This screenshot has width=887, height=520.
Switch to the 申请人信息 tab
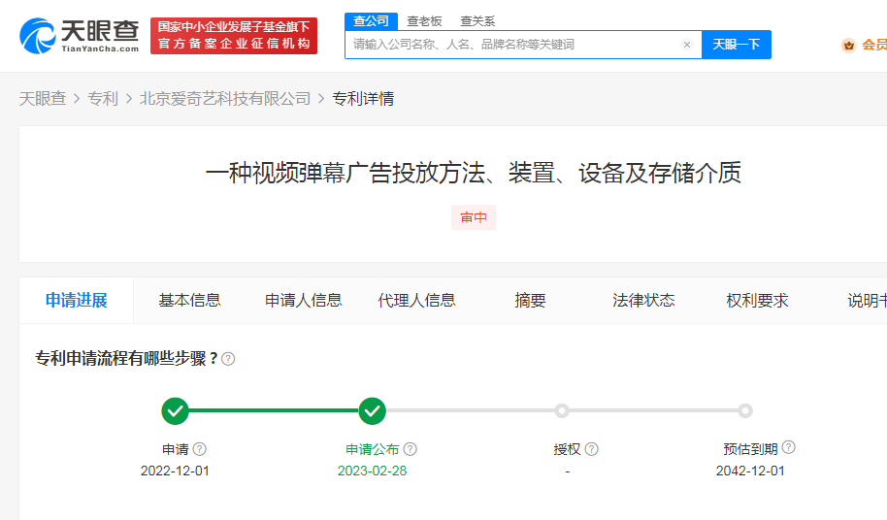(303, 300)
